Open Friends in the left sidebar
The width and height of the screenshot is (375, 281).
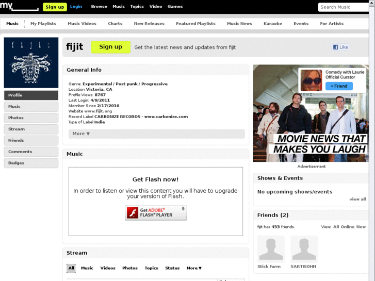click(31, 140)
